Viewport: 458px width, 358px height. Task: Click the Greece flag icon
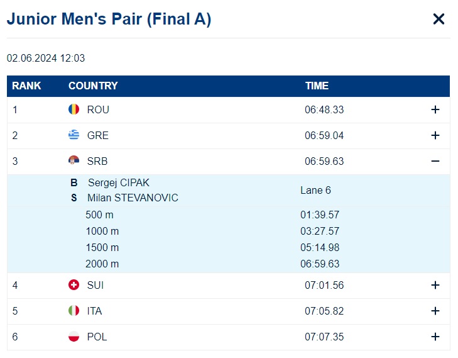[74, 135]
